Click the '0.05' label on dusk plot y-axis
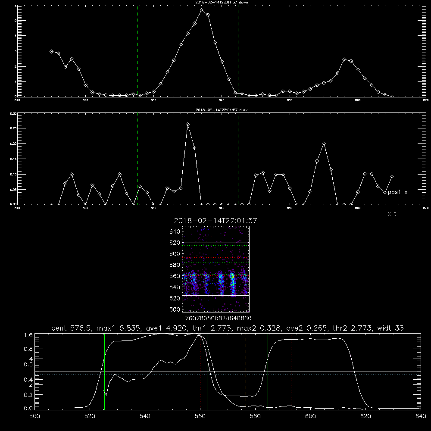The image size is (431, 431). point(13,190)
